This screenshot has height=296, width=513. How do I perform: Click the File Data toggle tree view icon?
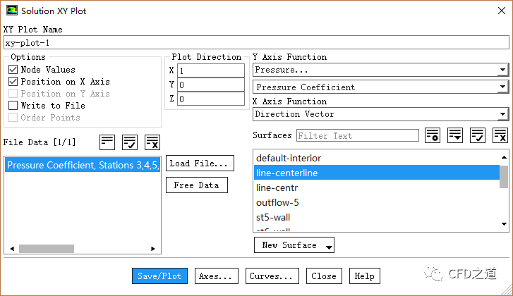coord(107,142)
